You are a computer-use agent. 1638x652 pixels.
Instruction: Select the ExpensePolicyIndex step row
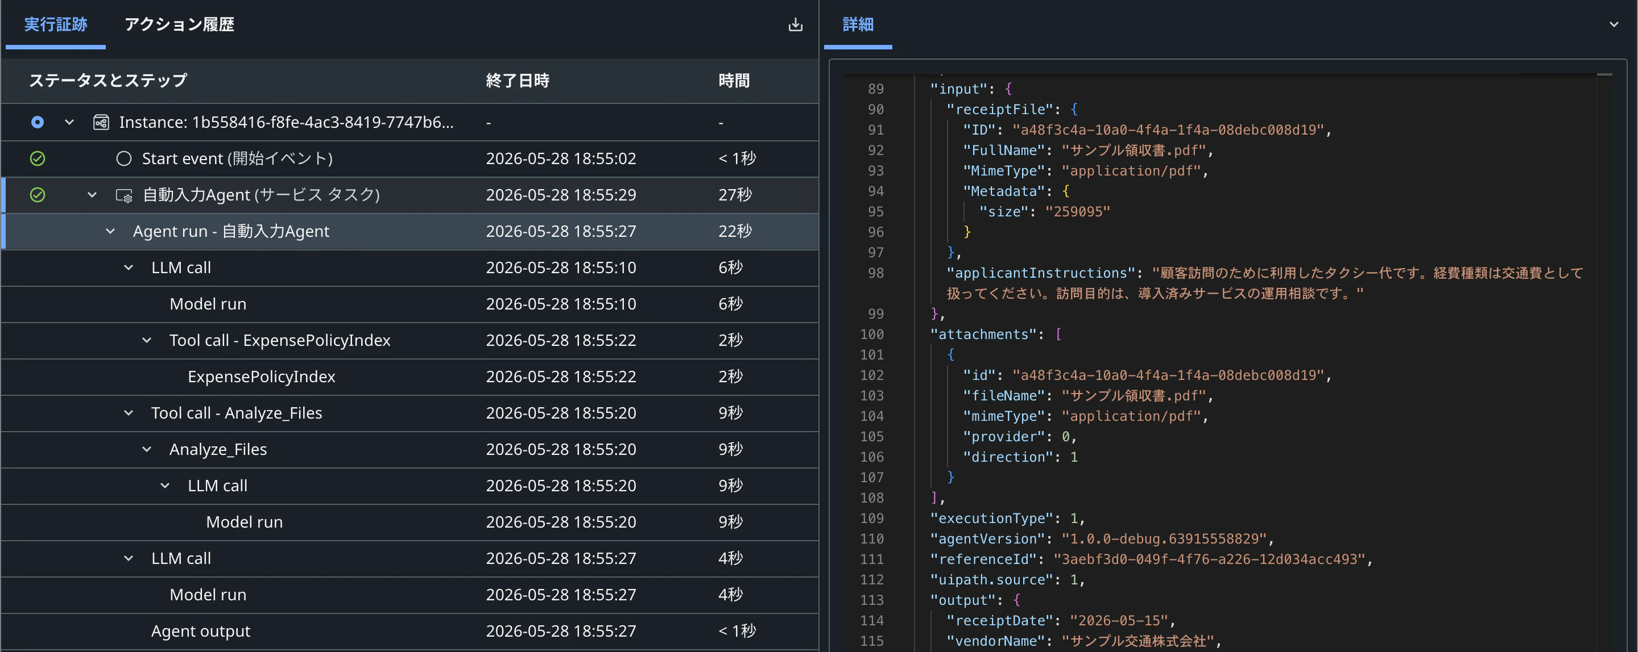(x=409, y=377)
